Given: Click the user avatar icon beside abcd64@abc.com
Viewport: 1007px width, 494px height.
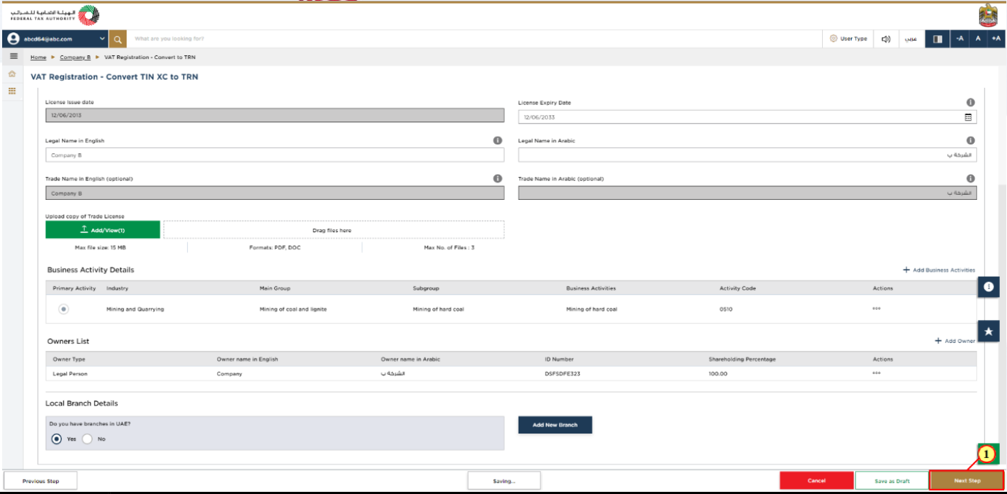Looking at the screenshot, I should (14, 39).
